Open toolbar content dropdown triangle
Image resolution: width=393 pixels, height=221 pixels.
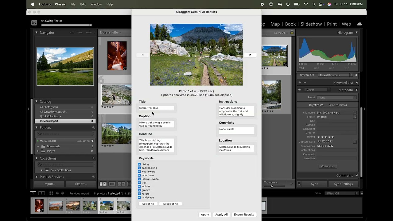click(x=291, y=184)
